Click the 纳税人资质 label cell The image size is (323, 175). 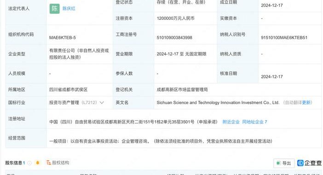click(x=238, y=54)
